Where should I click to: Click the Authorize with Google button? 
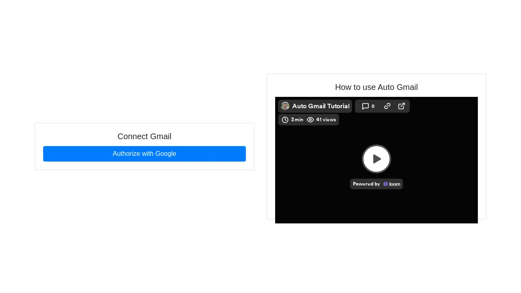point(144,154)
